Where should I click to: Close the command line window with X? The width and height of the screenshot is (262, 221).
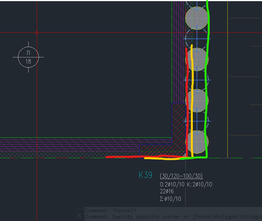point(79,215)
